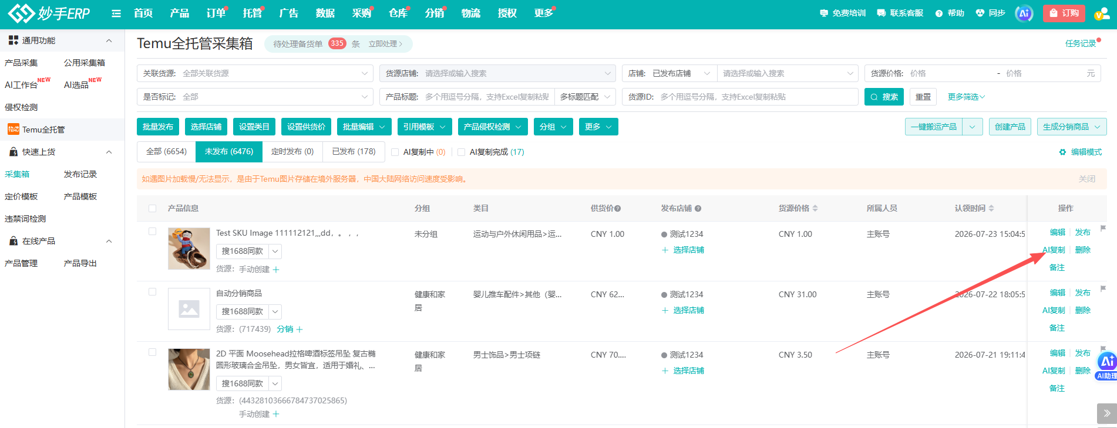
Task: Open the 分组 dropdown button
Action: tap(553, 127)
